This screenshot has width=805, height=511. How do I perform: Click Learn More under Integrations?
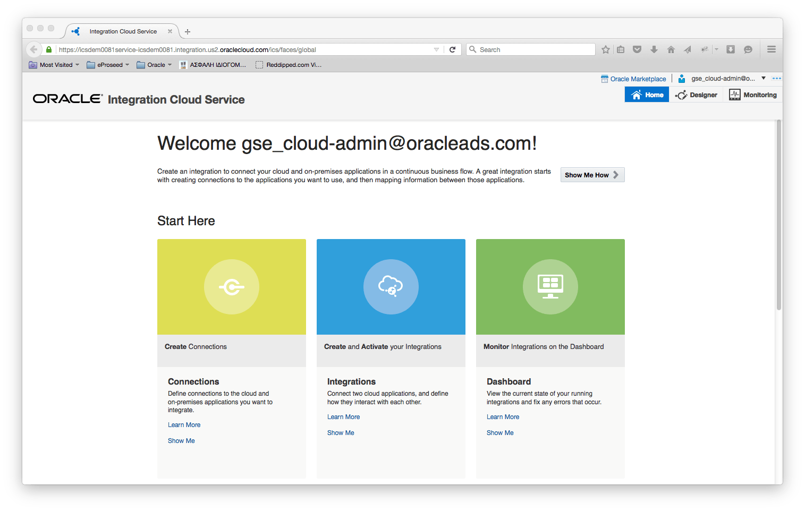[x=344, y=417]
